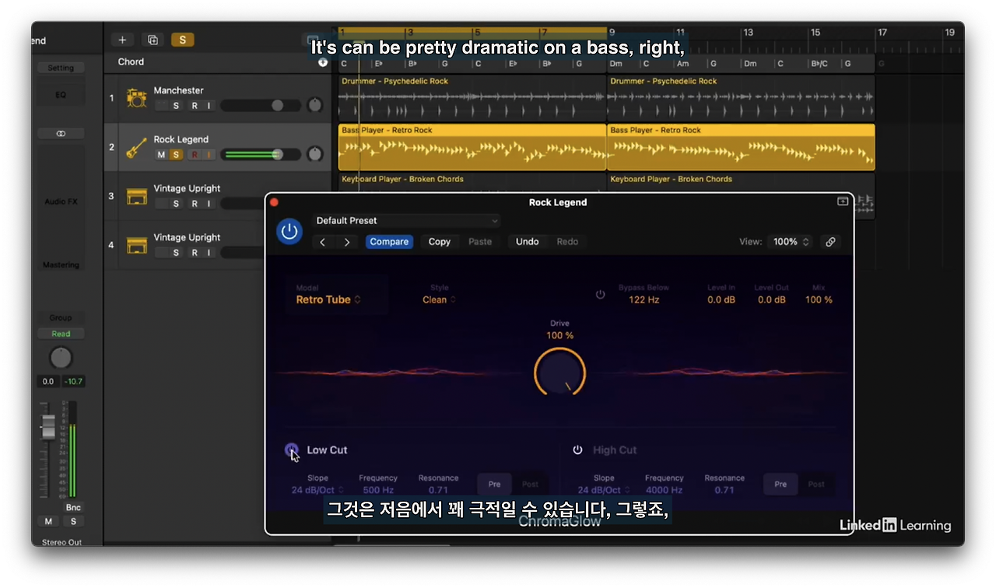
Task: Click the Redo button in plugin window
Action: pyautogui.click(x=567, y=242)
